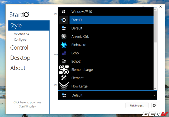Collapse the Default combo box arrow
The height and width of the screenshot is (117, 169).
154,95
